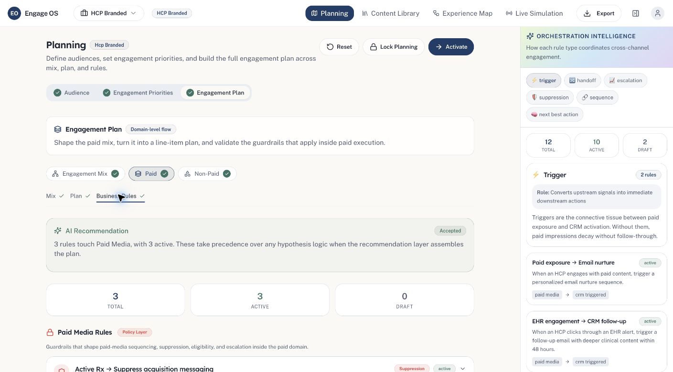
Task: Open Live Simulation tab
Action: coord(534,13)
